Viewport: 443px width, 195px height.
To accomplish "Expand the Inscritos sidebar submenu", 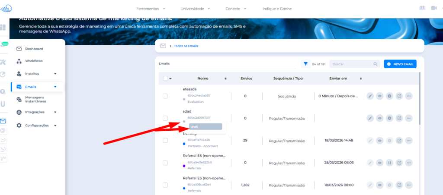I will pyautogui.click(x=55, y=74).
